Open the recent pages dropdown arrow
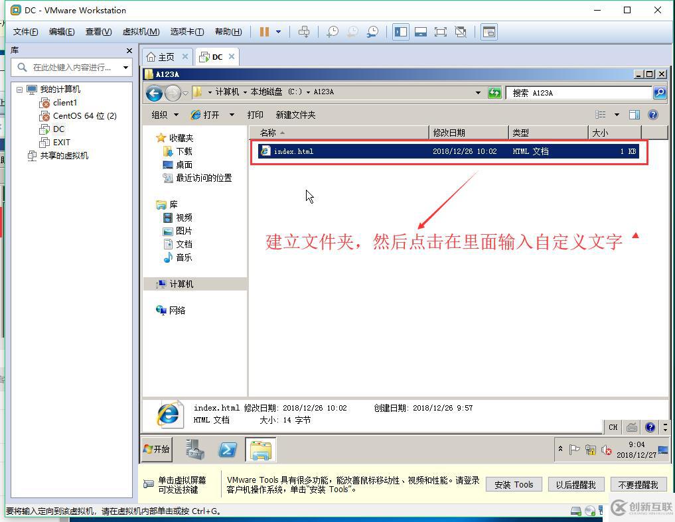 click(x=186, y=93)
